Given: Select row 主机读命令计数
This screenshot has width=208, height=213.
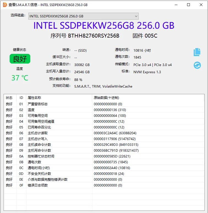Looking at the screenshot, I should click(x=104, y=145).
